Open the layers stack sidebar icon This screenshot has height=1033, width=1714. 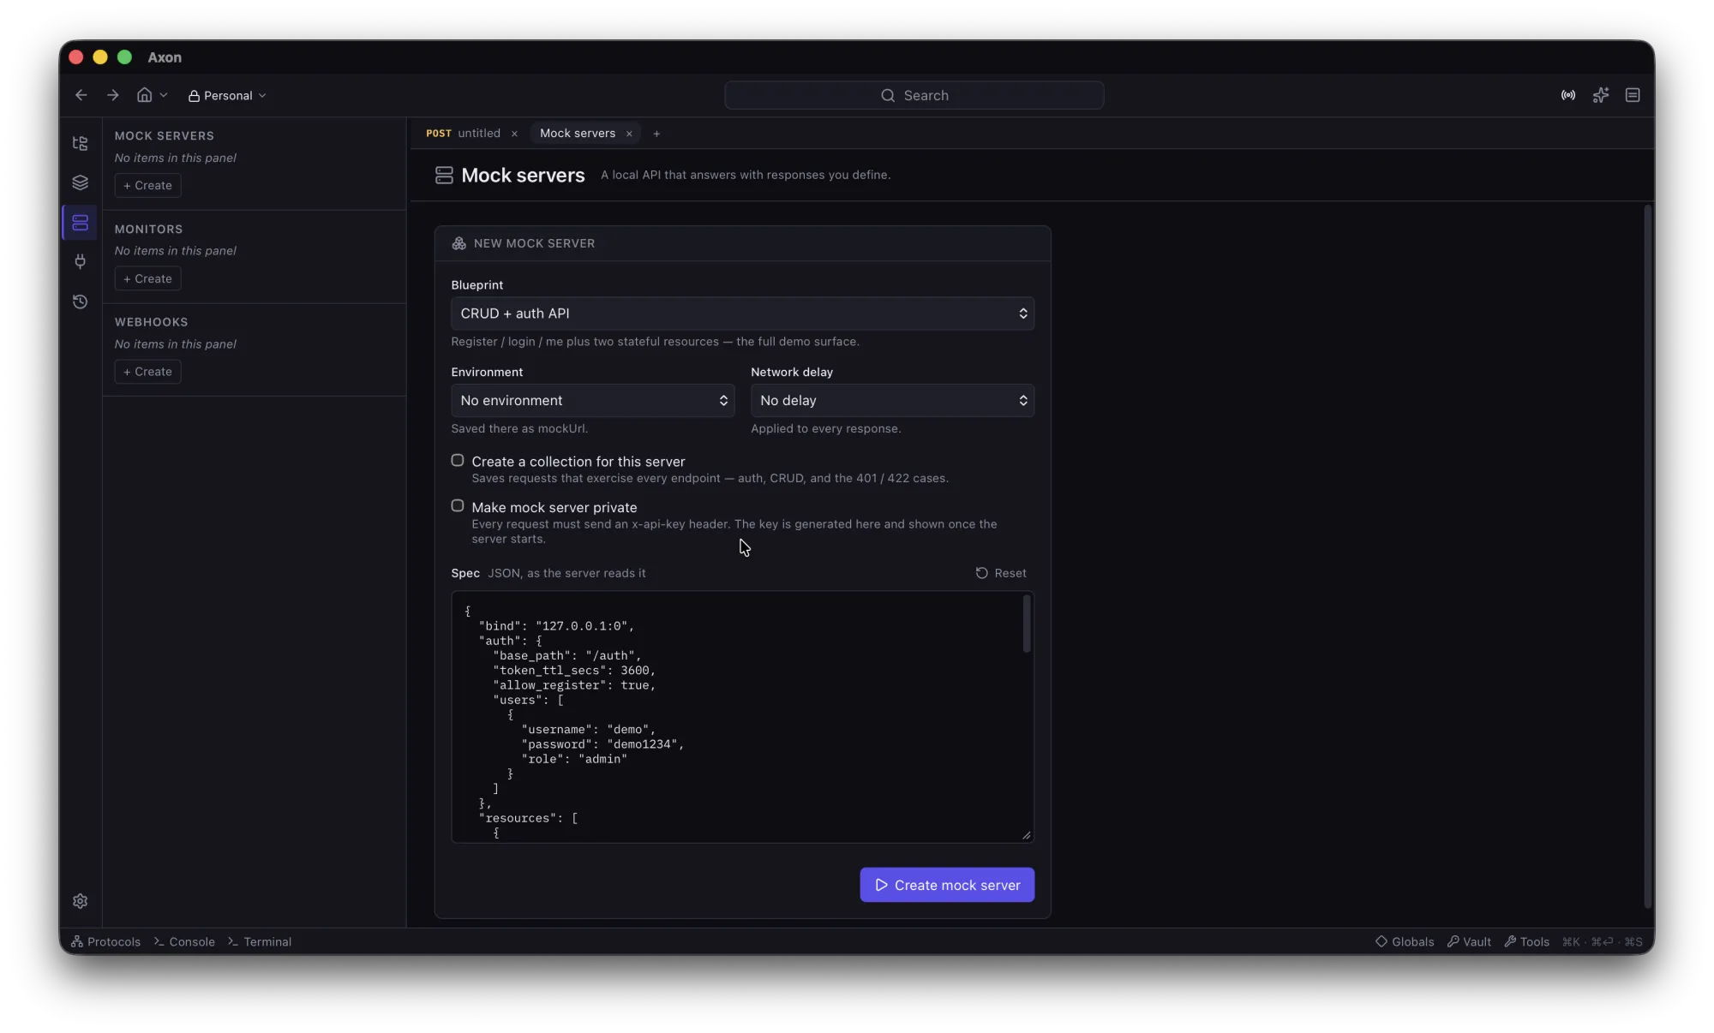(x=81, y=182)
